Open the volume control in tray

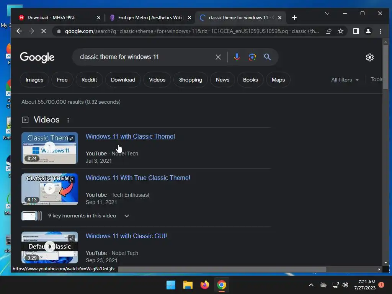tap(345, 285)
